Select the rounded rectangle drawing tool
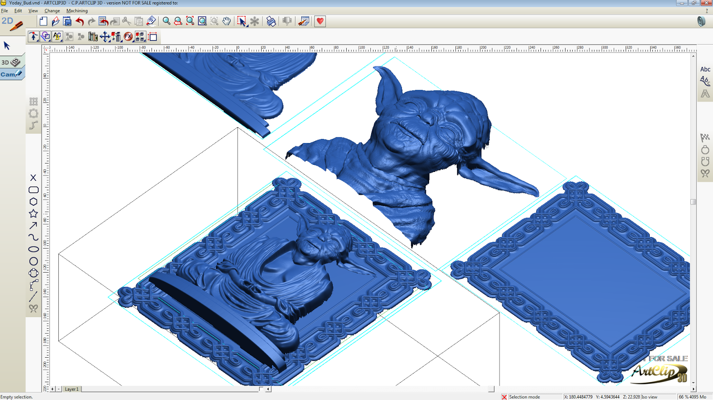 pos(33,190)
